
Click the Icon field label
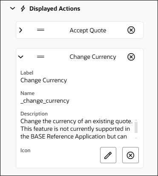[x=26, y=150]
